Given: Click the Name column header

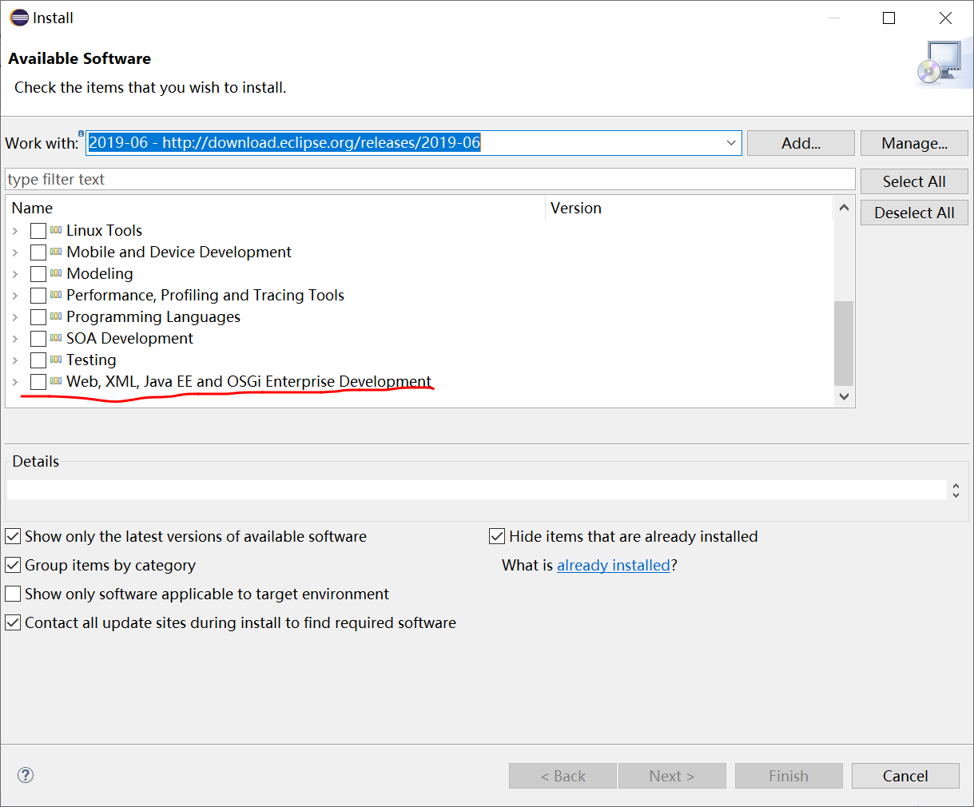Looking at the screenshot, I should click(276, 208).
